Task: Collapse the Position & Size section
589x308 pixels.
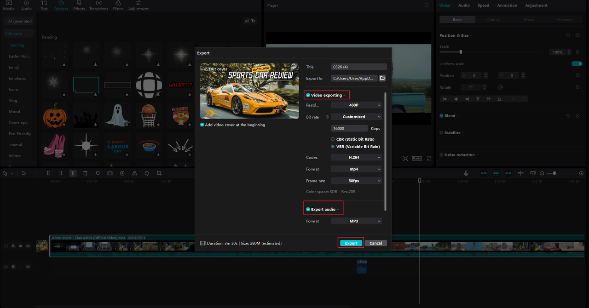Action: tap(471, 36)
